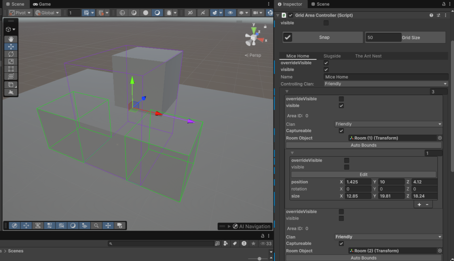
Task: Add an entry with the plus button
Action: point(419,204)
